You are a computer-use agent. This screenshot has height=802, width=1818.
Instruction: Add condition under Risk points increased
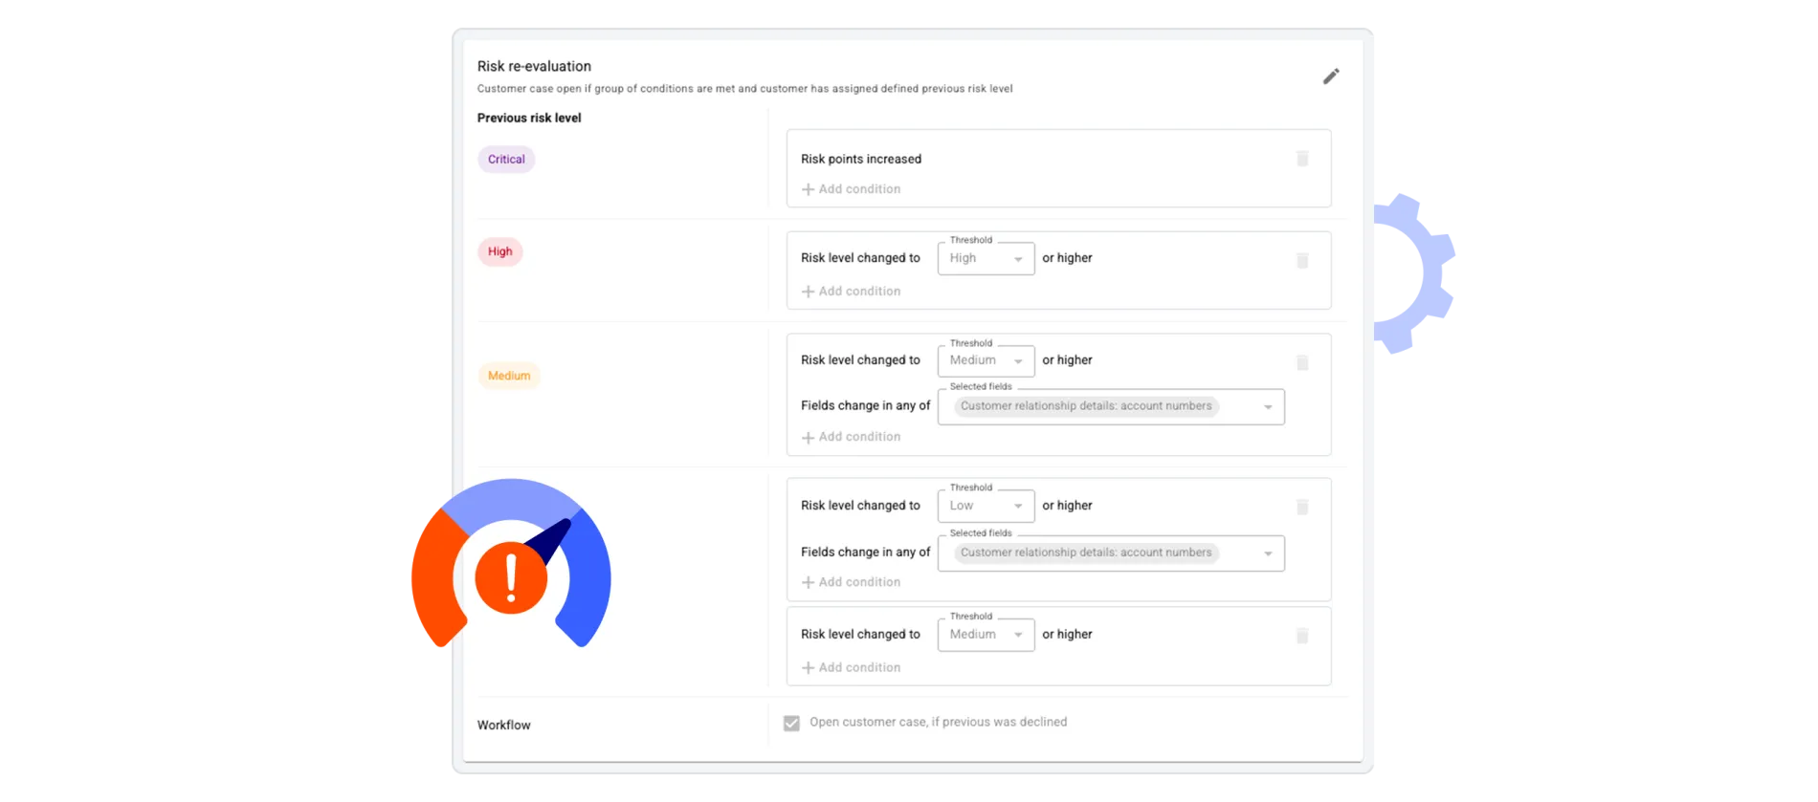[851, 188]
